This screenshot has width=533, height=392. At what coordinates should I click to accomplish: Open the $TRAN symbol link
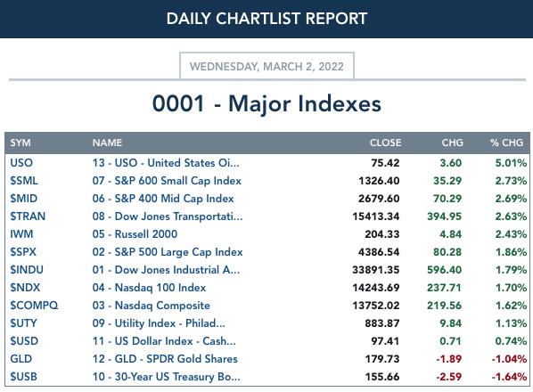(28, 216)
